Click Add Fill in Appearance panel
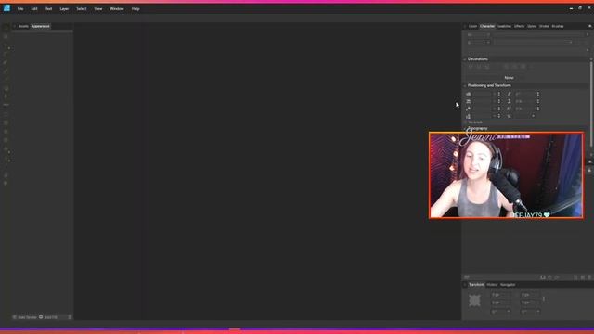Viewport: 594px width, 334px height. coord(48,317)
